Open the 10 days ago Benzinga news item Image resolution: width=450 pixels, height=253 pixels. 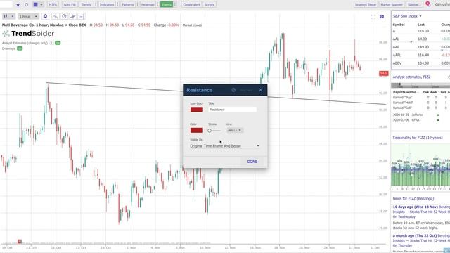coord(421,212)
